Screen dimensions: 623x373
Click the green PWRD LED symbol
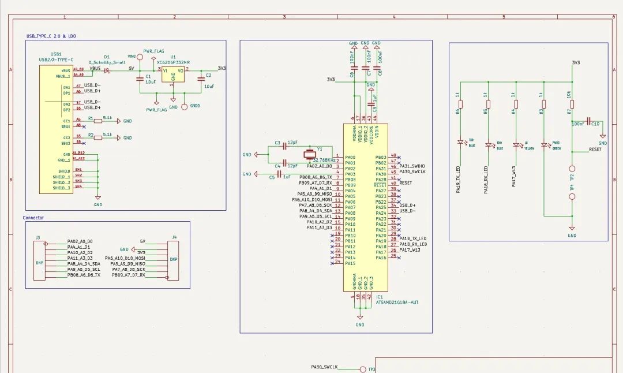(543, 144)
